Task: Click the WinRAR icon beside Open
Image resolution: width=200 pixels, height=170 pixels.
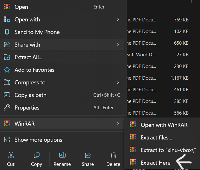Action: coord(7,7)
